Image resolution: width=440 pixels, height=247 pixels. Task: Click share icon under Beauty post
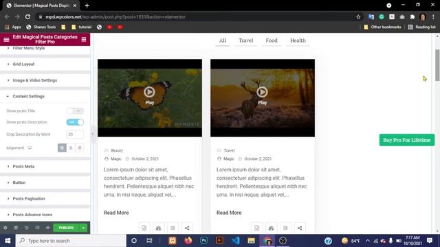tap(187, 228)
